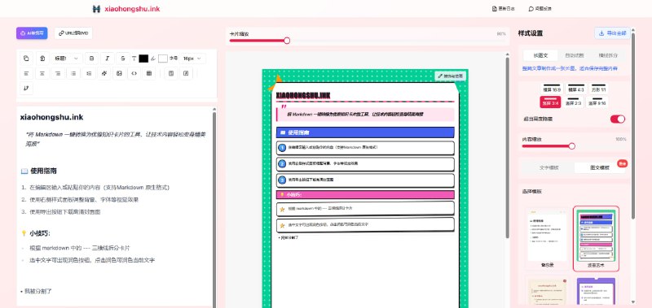
Task: Click the 小技巧 heading in editor
Action: tap(35, 233)
